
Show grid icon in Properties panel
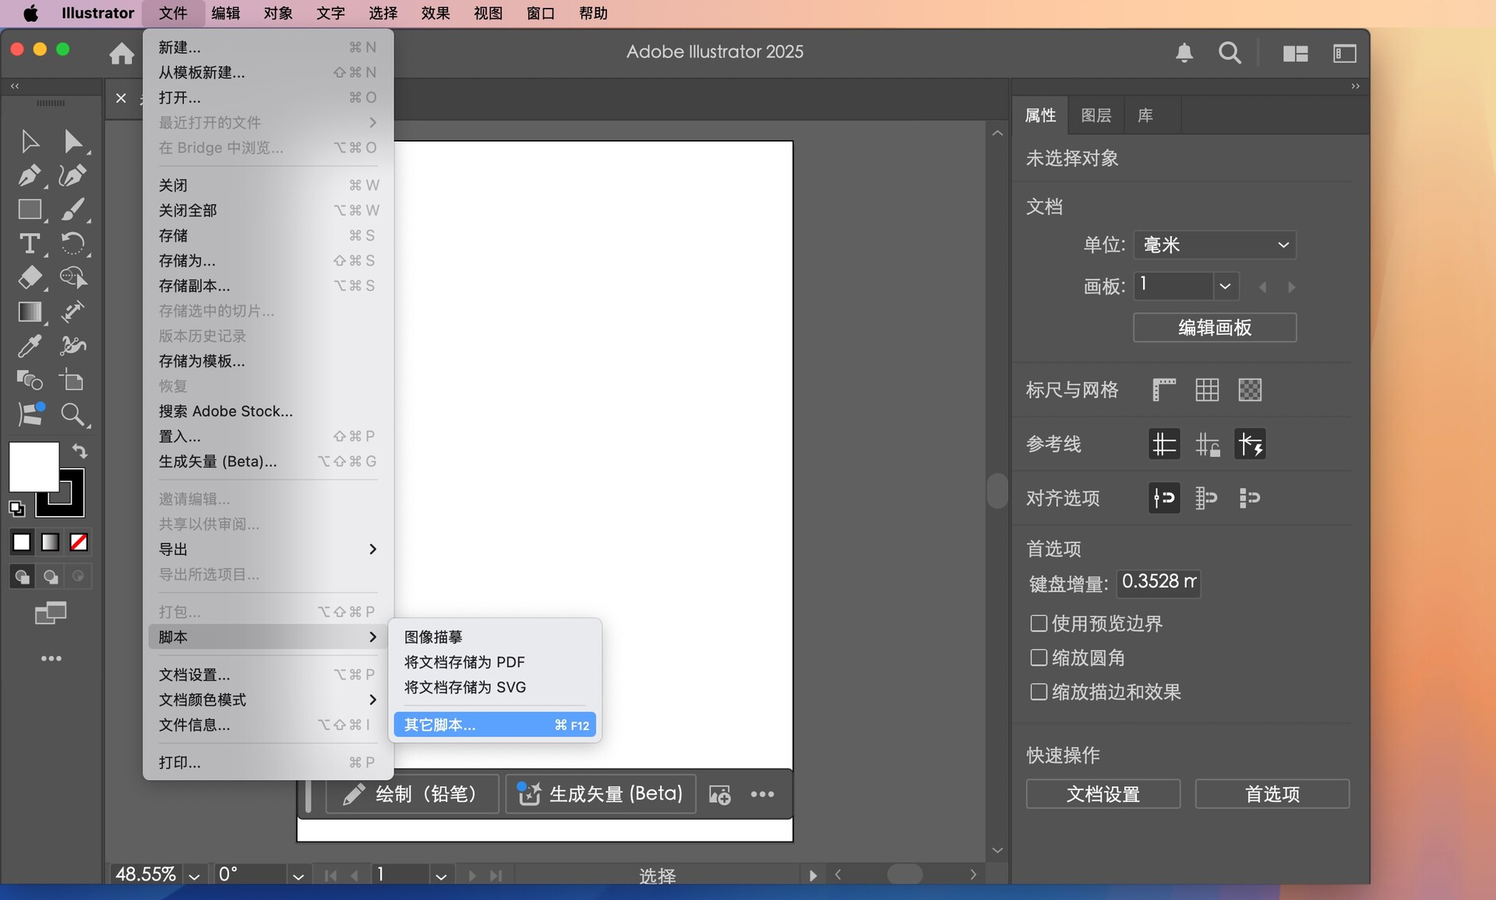point(1207,389)
